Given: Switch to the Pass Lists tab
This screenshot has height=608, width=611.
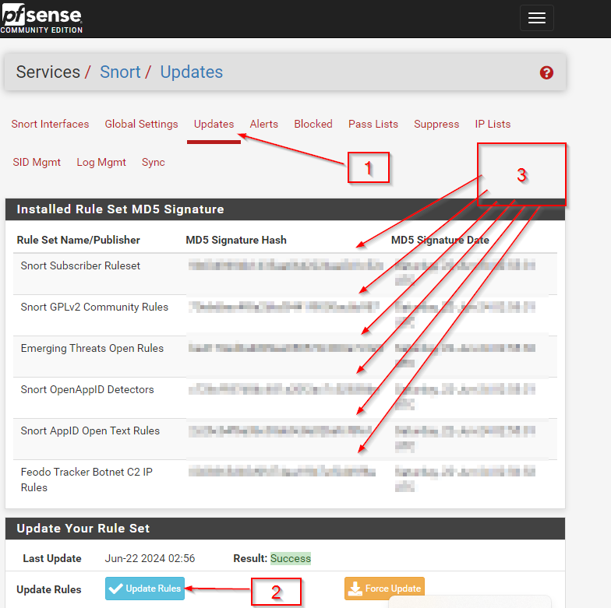Looking at the screenshot, I should [x=373, y=124].
